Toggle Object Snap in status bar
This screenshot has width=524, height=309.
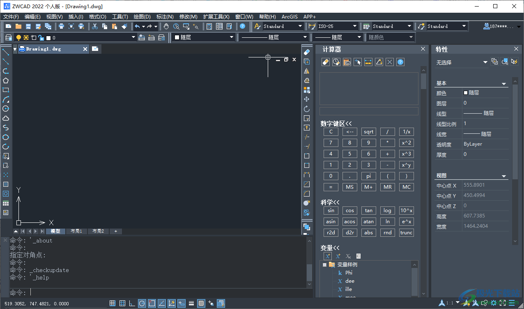coord(152,304)
